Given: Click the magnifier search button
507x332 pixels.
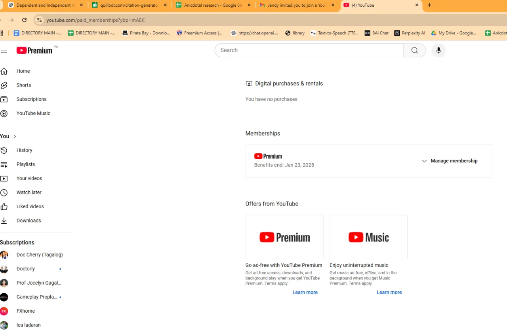Looking at the screenshot, I should [x=415, y=50].
